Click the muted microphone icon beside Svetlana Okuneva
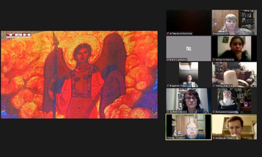This screenshot has height=157, width=262. tap(168, 112)
